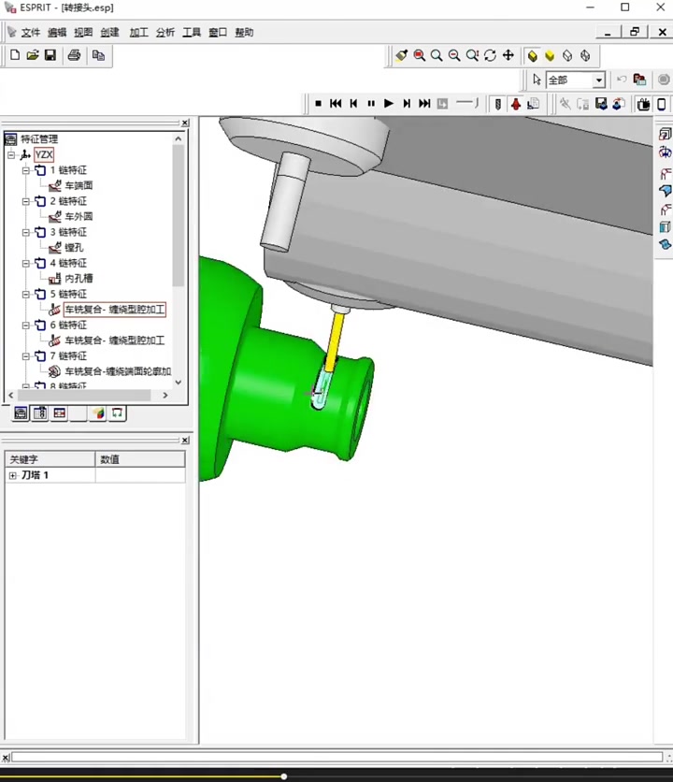
Task: Toggle the hidden-line wireframe cube icon
Action: point(585,55)
